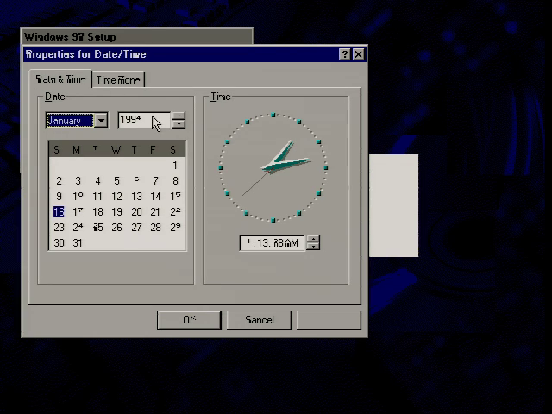The width and height of the screenshot is (552, 414).
Task: Open the month dropdown showing January
Action: (x=77, y=121)
